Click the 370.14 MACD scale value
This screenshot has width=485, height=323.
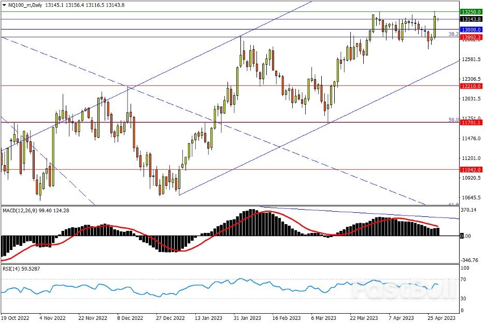click(468, 211)
